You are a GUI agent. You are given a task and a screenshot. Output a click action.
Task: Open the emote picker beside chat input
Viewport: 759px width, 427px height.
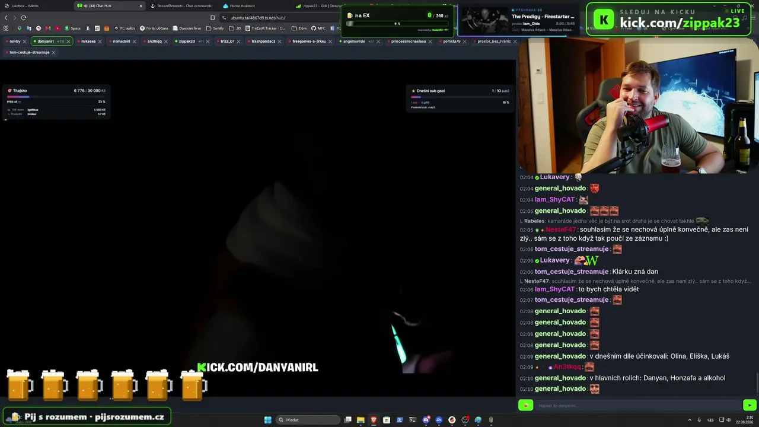pyautogui.click(x=525, y=406)
